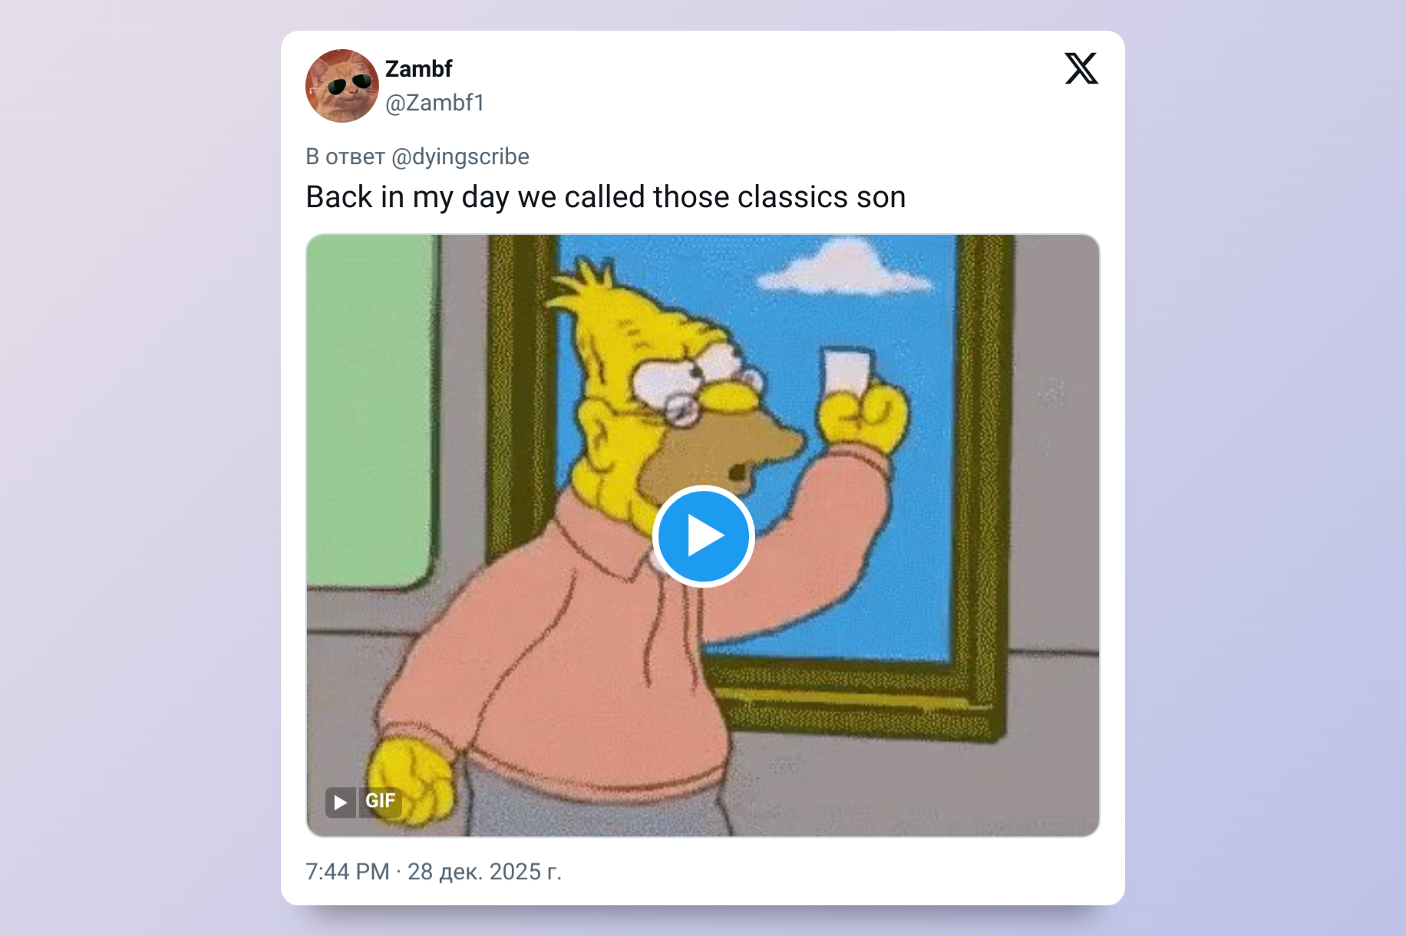Click the small GIF play badge

pyautogui.click(x=340, y=803)
